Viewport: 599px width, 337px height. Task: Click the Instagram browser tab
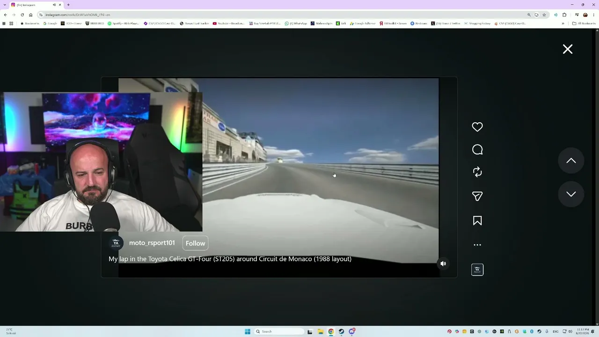click(x=37, y=5)
